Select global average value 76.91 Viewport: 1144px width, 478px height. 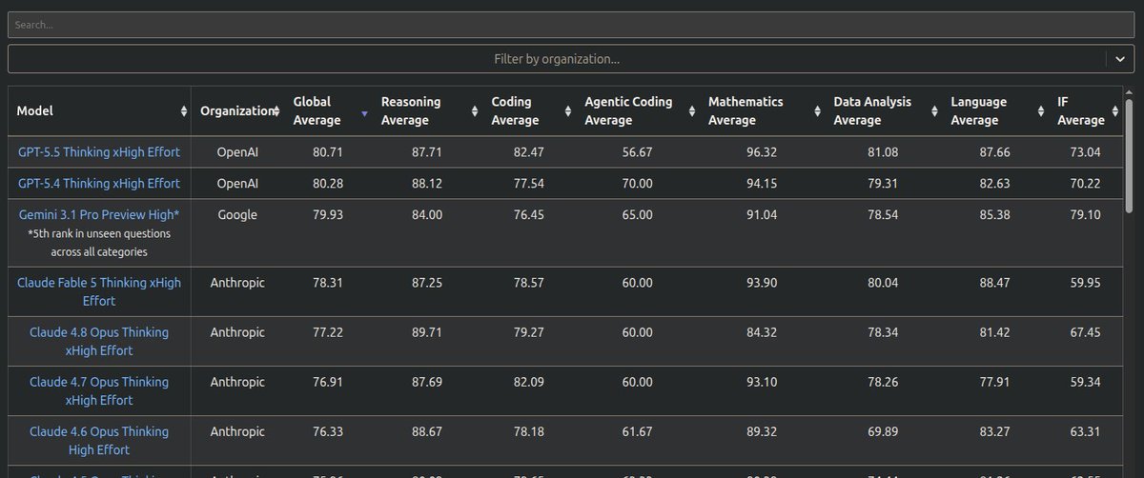point(328,382)
